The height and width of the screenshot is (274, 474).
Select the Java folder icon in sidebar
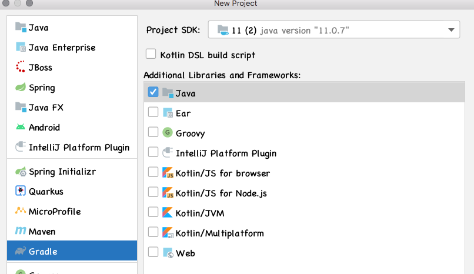pyautogui.click(x=21, y=27)
